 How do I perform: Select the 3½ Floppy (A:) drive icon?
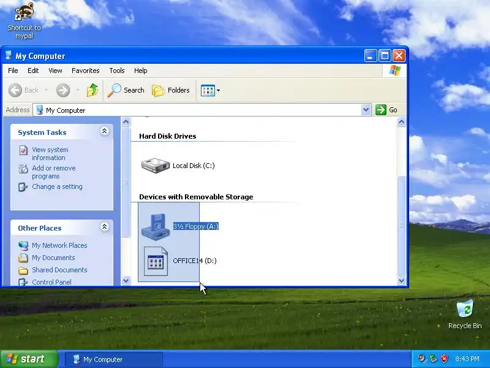(156, 226)
